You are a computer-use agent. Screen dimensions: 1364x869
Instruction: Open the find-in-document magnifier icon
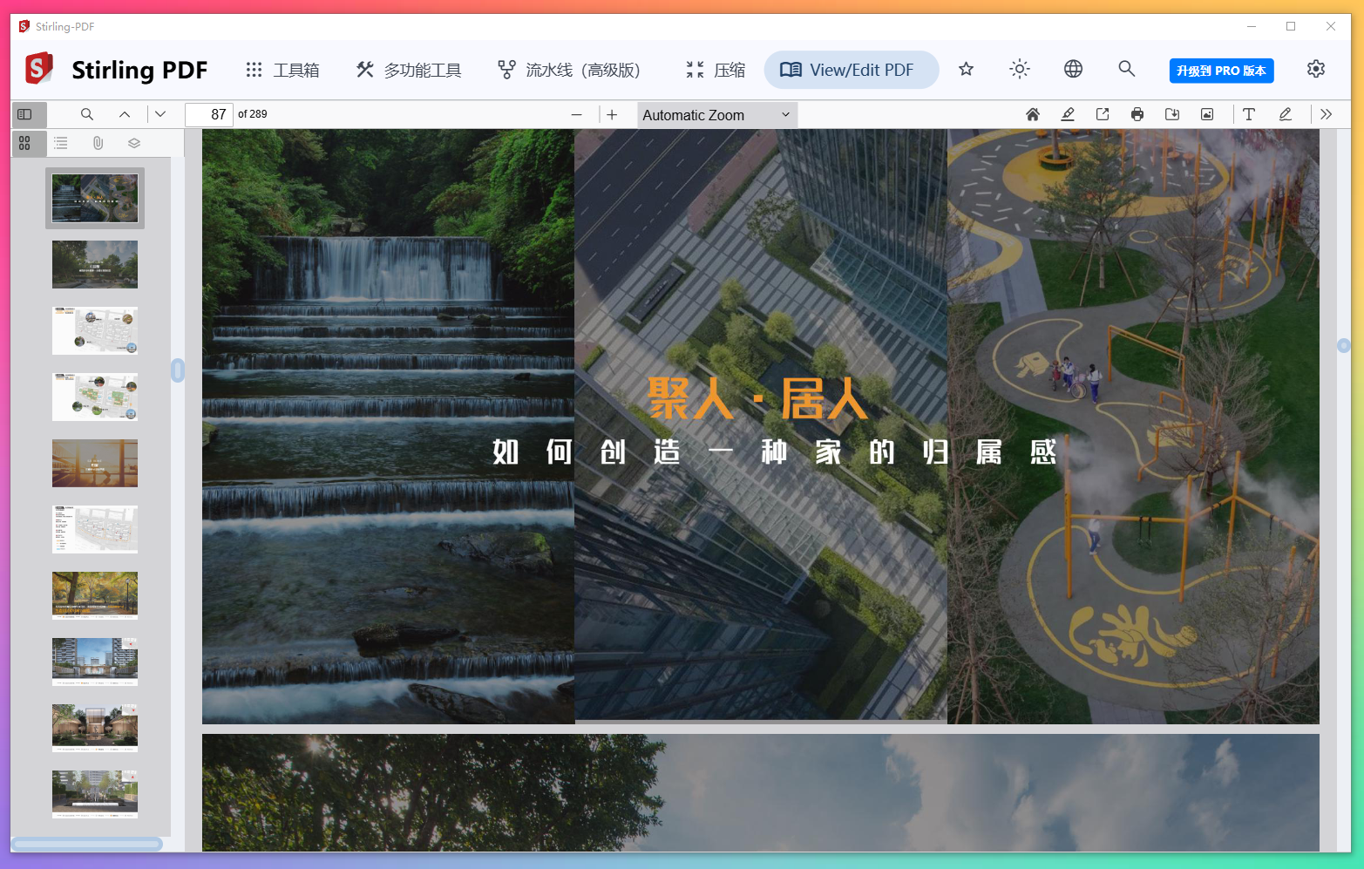point(86,114)
